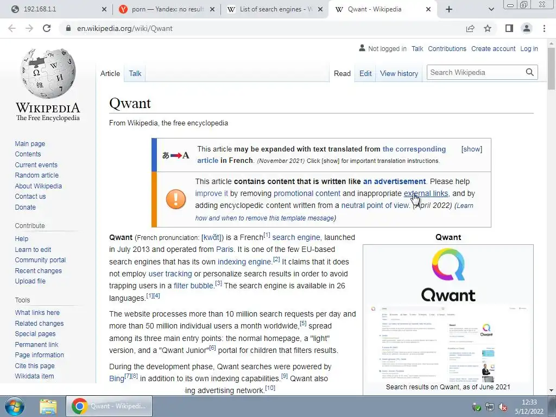
Task: Click the address bar URL
Action: [125, 28]
